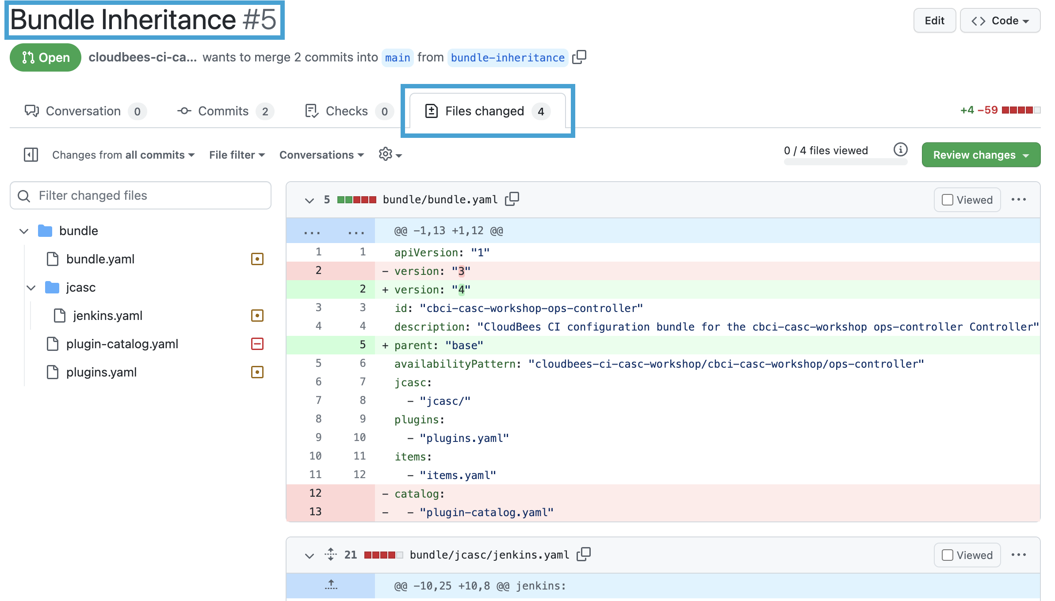The image size is (1055, 601).
Task: Switch to the Conversation tab
Action: tap(84, 111)
